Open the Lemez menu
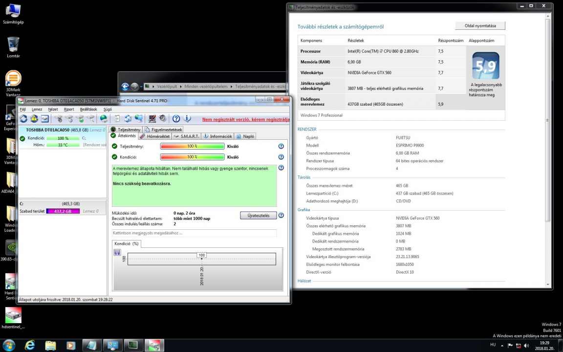 point(37,109)
